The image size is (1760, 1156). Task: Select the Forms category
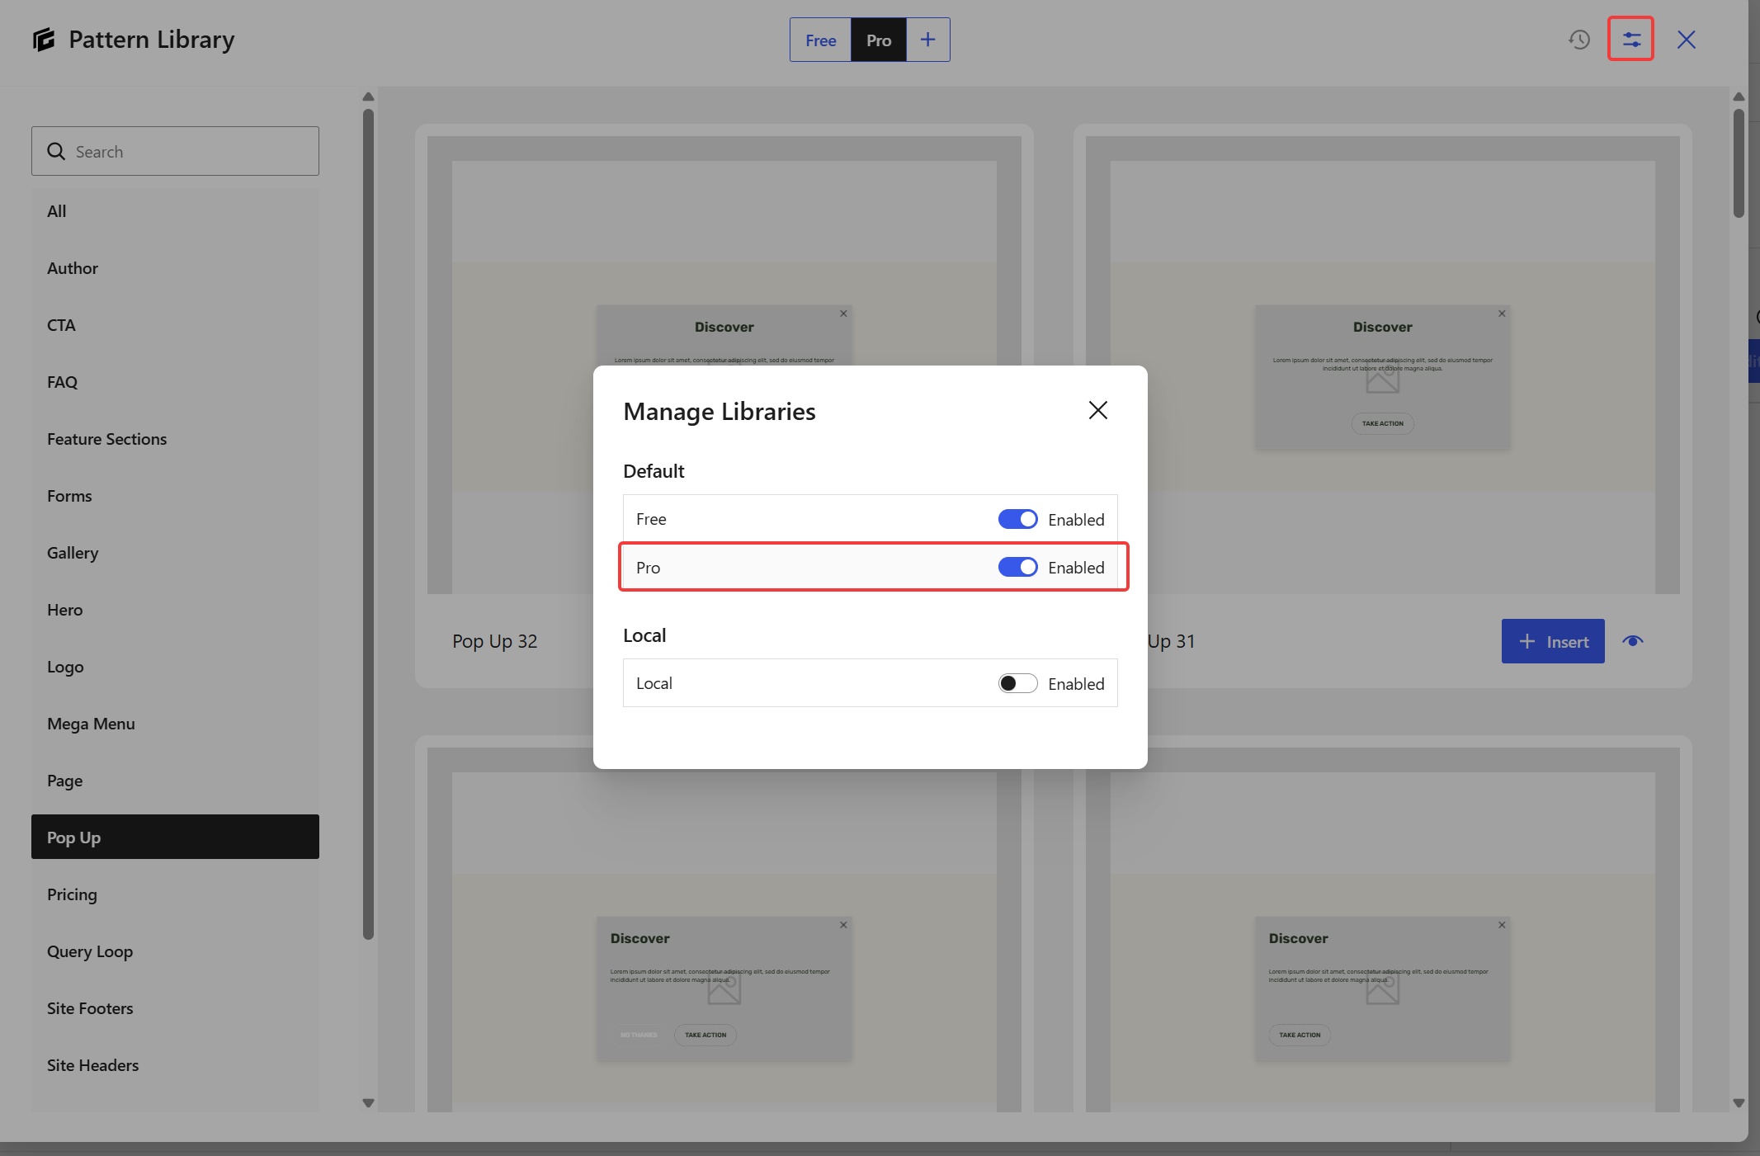pos(175,496)
